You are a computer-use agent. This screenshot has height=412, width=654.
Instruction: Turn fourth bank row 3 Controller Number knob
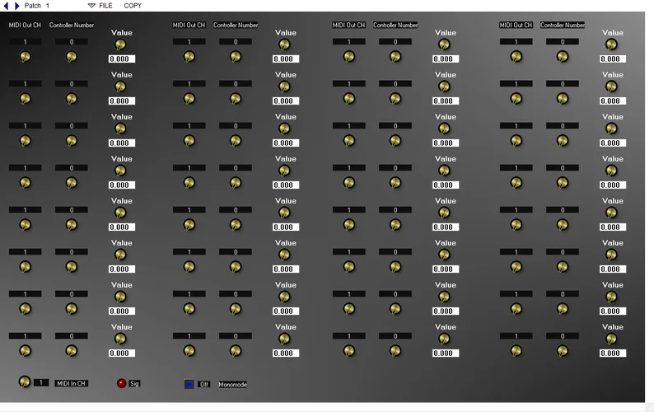coord(563,141)
